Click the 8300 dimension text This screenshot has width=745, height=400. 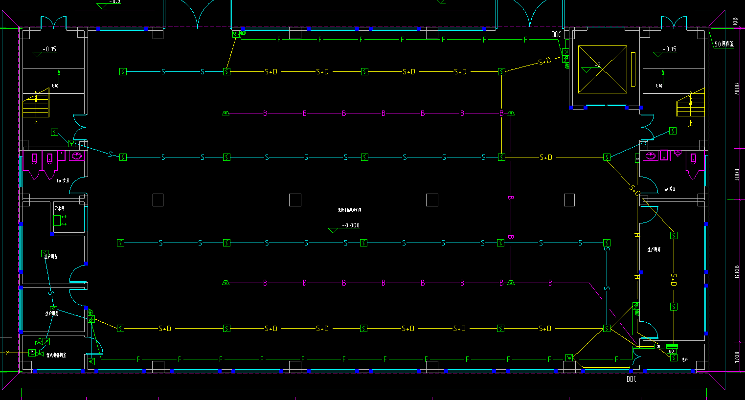[737, 272]
